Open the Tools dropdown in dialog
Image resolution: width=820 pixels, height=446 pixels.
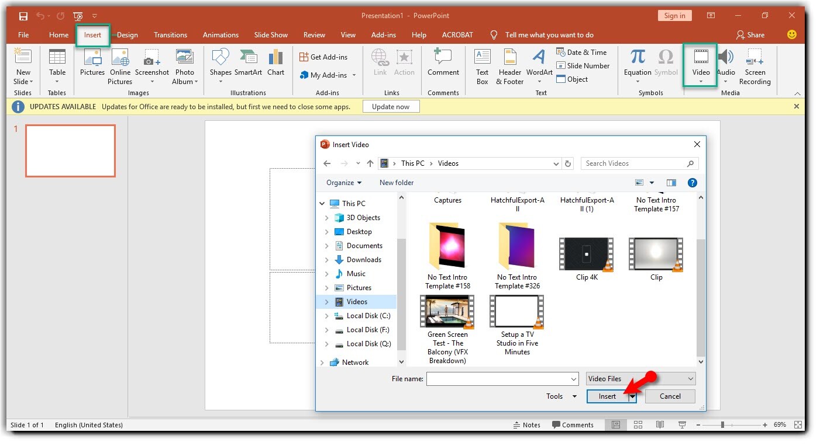(x=561, y=396)
